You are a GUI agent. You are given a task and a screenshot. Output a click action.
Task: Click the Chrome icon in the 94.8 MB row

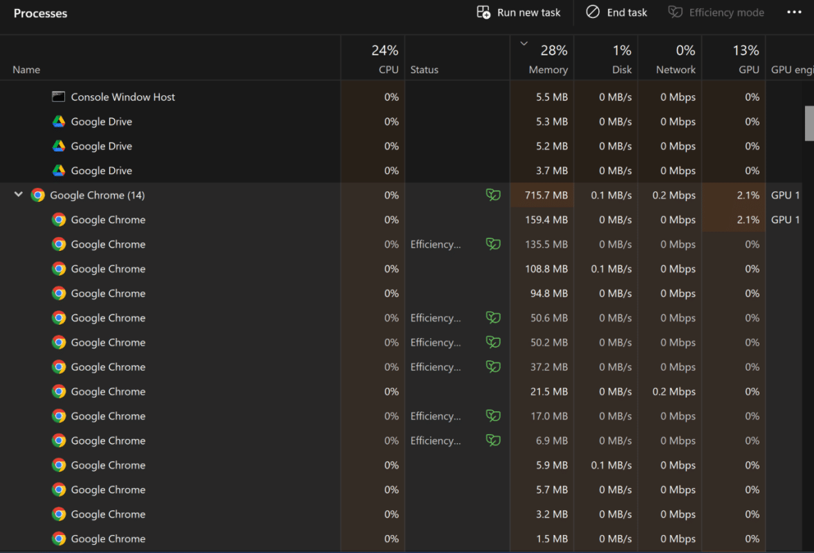pos(59,293)
